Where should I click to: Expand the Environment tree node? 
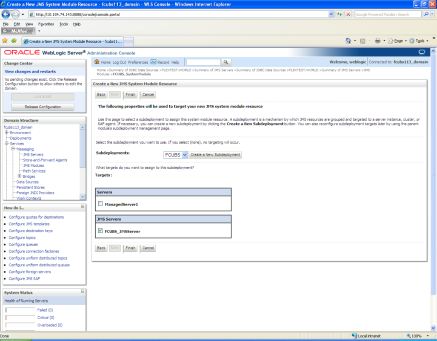coord(6,133)
